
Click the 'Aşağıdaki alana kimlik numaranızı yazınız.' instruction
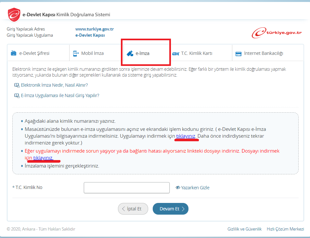tap(70, 121)
